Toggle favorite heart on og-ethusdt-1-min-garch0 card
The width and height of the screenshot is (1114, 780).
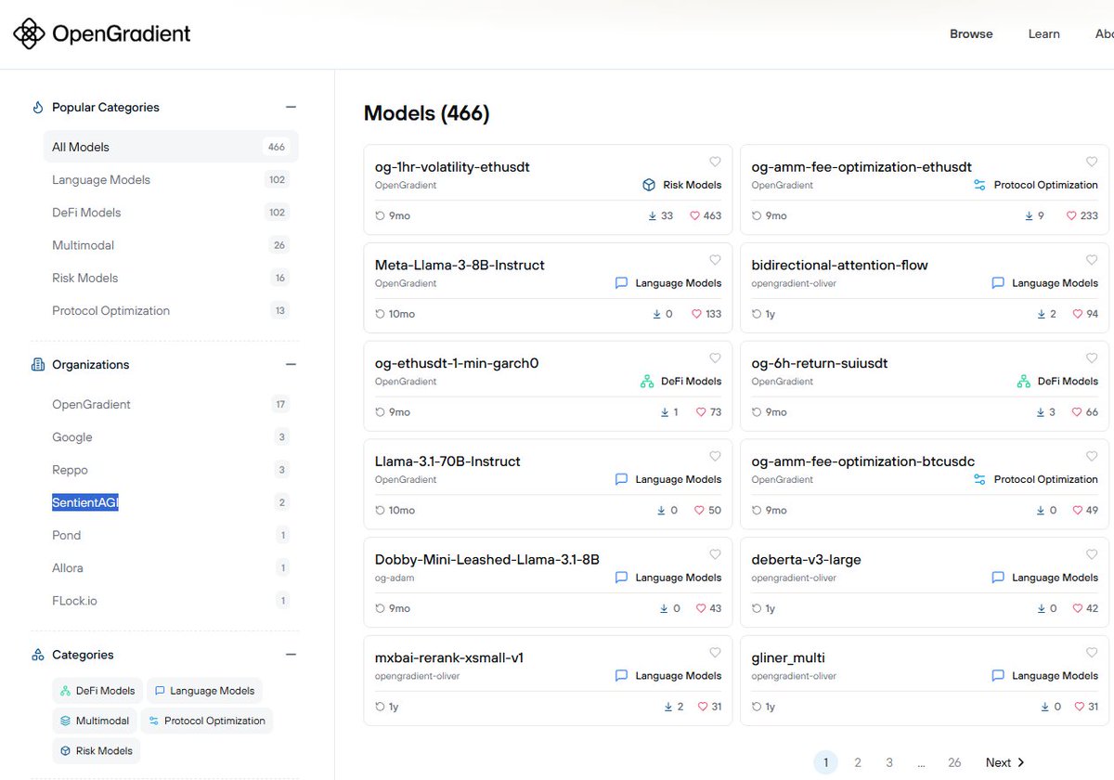pyautogui.click(x=715, y=358)
